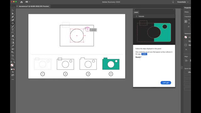The height and width of the screenshot is (113, 201).
Task: Select the Type tool
Action: 13,30
